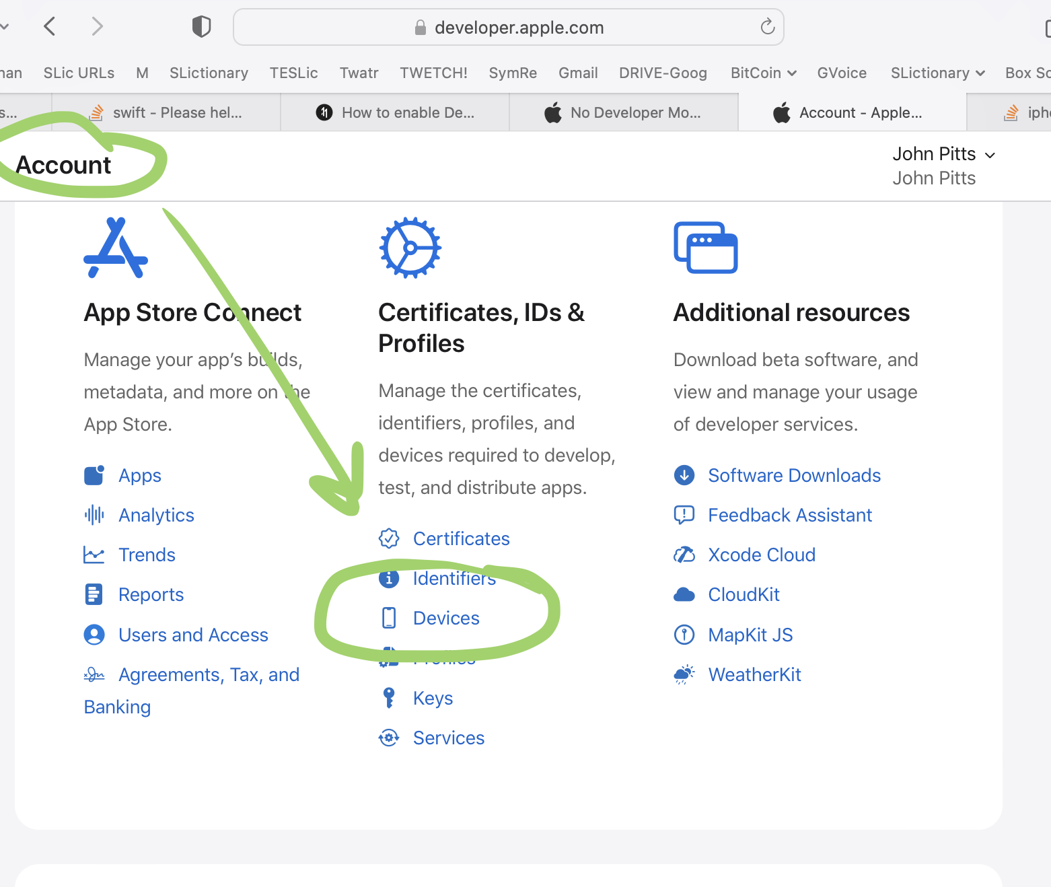Click the developer.apple.com address bar
This screenshot has height=887, width=1051.
[509, 27]
